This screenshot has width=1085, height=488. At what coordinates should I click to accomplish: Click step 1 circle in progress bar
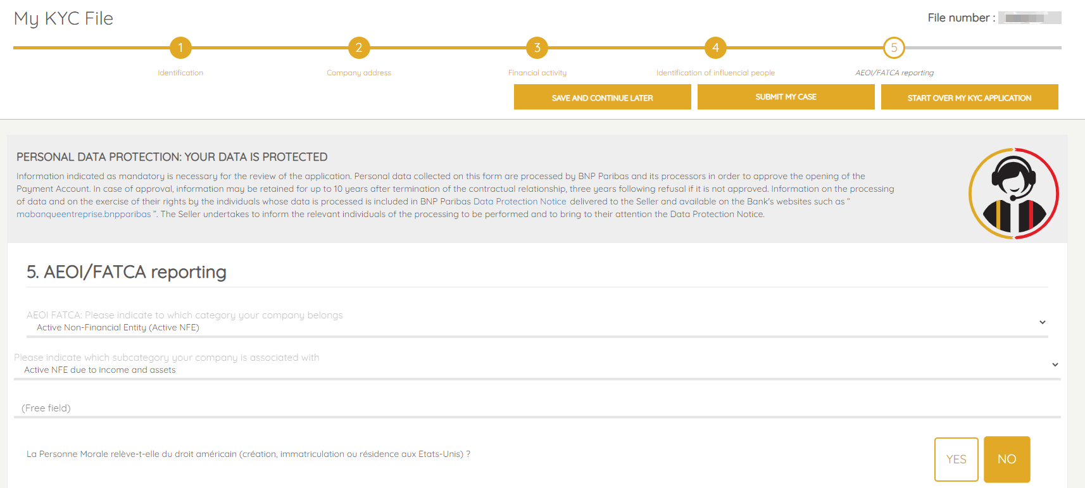point(180,47)
